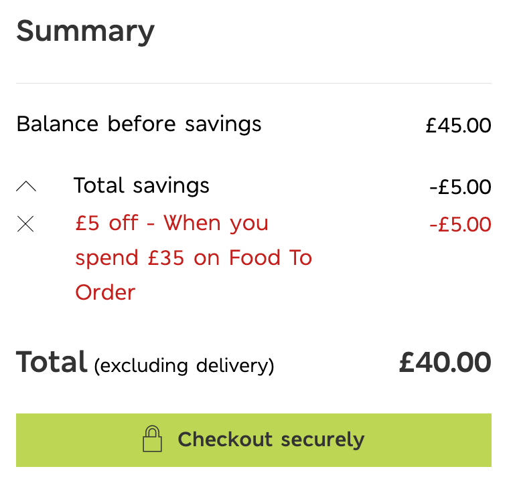Collapse the Total savings chevron arrow
Viewport: 513px width, 479px height.
tap(26, 186)
